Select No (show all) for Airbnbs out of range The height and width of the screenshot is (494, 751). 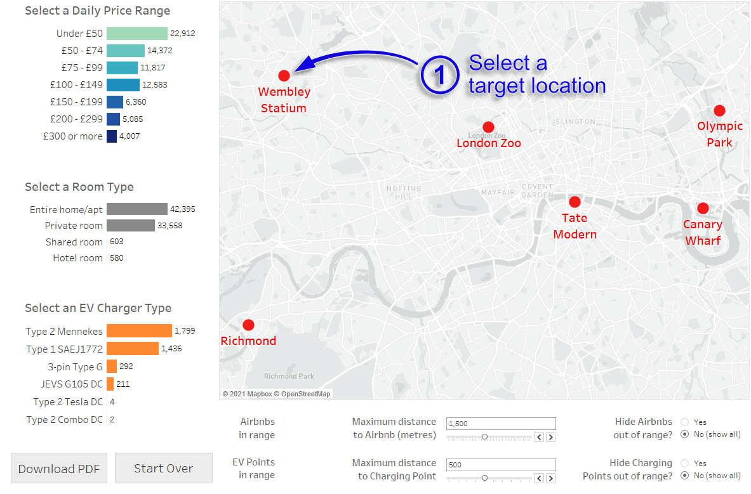tap(684, 434)
